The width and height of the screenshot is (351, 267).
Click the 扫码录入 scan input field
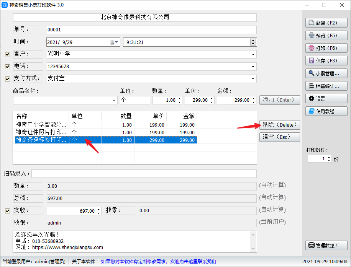[144, 174]
